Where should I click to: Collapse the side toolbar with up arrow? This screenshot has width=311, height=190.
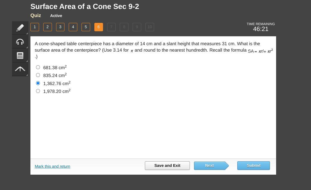pos(20,69)
